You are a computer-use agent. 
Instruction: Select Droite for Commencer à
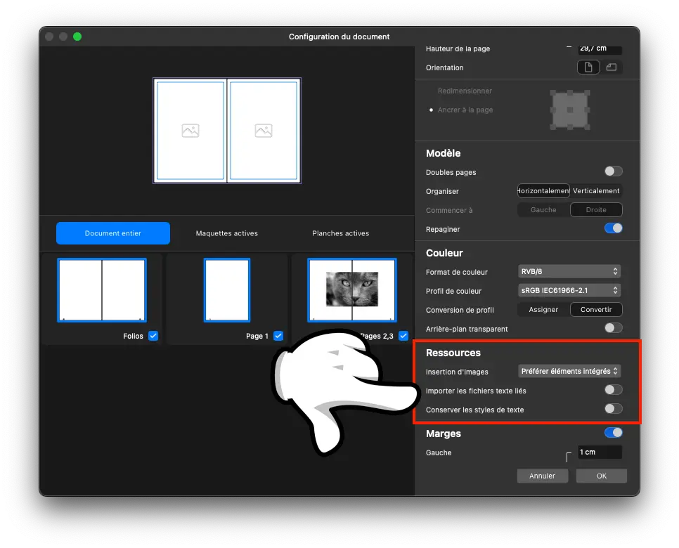tap(596, 210)
